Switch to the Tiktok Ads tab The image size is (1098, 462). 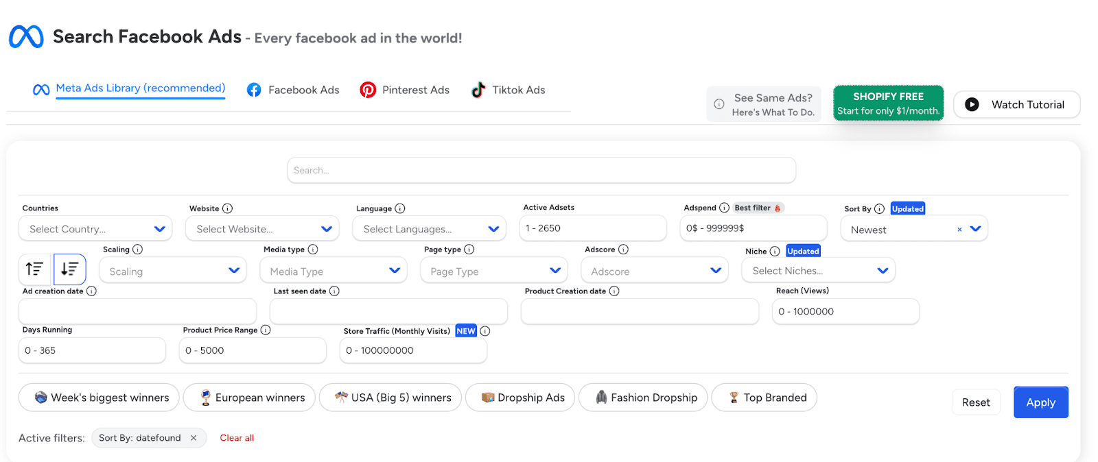508,90
